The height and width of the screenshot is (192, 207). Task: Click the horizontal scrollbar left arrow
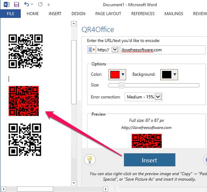click(3, 189)
